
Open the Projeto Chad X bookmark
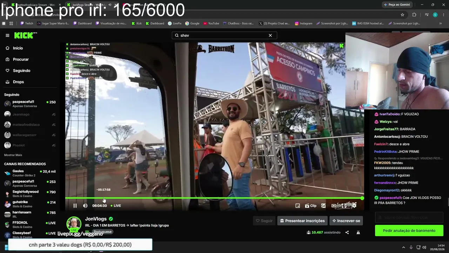274,24
